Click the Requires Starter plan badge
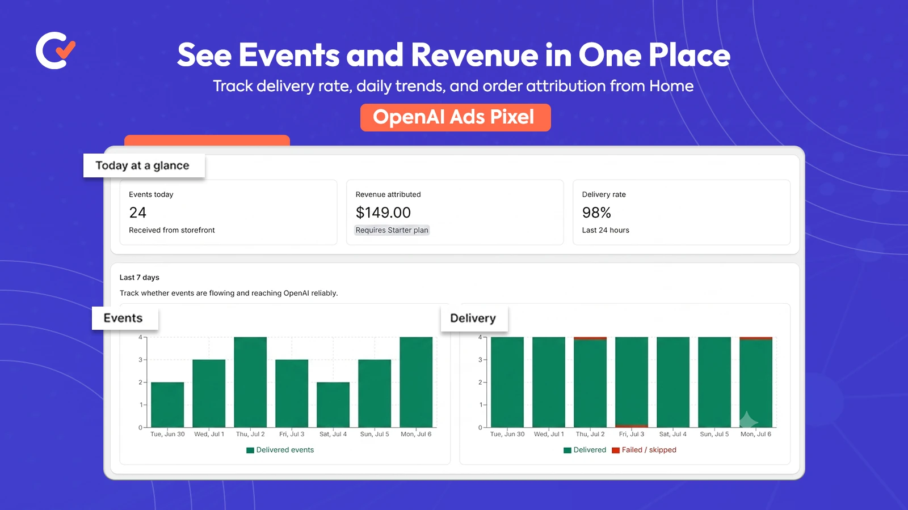Viewport: 908px width, 510px height. click(x=392, y=230)
